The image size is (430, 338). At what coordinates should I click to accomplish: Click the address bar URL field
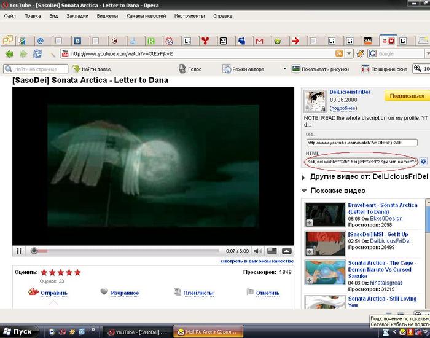point(201,54)
